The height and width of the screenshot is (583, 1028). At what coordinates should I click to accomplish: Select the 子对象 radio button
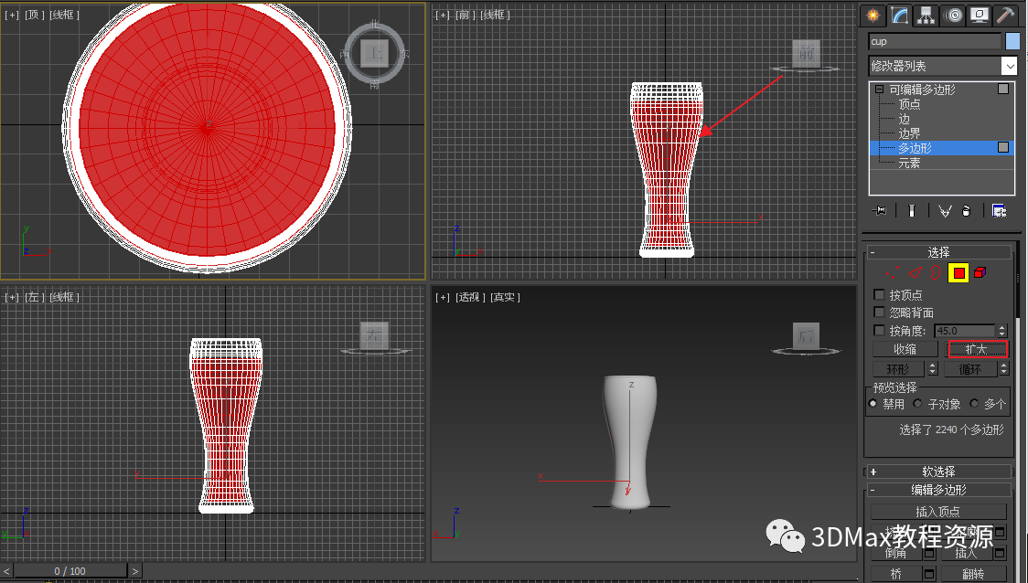(x=918, y=404)
